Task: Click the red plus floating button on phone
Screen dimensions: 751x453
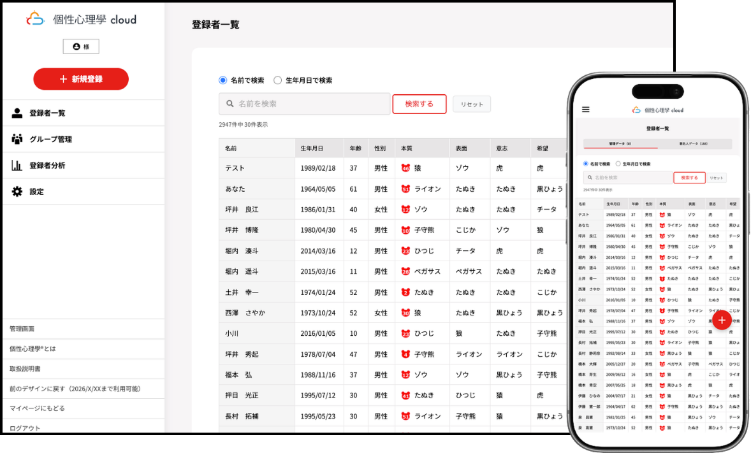Action: (722, 320)
